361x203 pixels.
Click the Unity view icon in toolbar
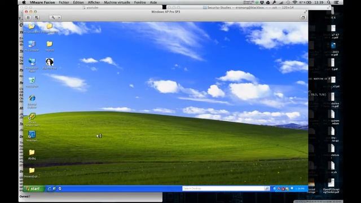pyautogui.click(x=303, y=17)
